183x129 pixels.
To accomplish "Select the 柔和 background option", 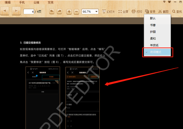I will [x=157, y=38].
